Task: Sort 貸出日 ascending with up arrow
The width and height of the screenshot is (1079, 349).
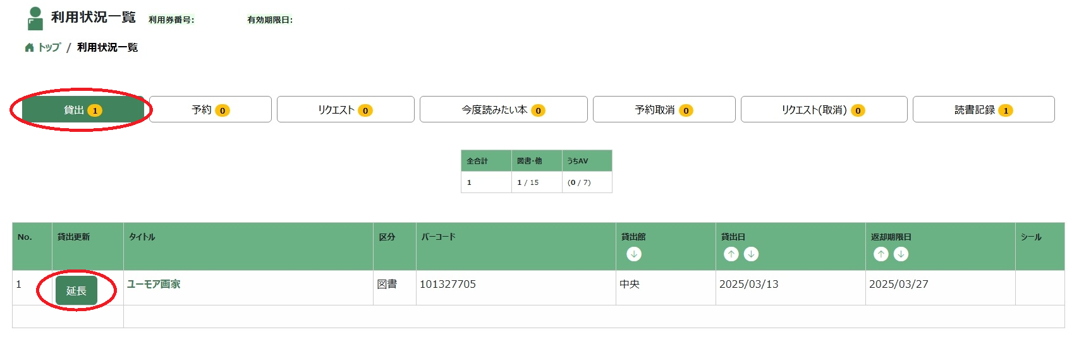Action: (731, 254)
